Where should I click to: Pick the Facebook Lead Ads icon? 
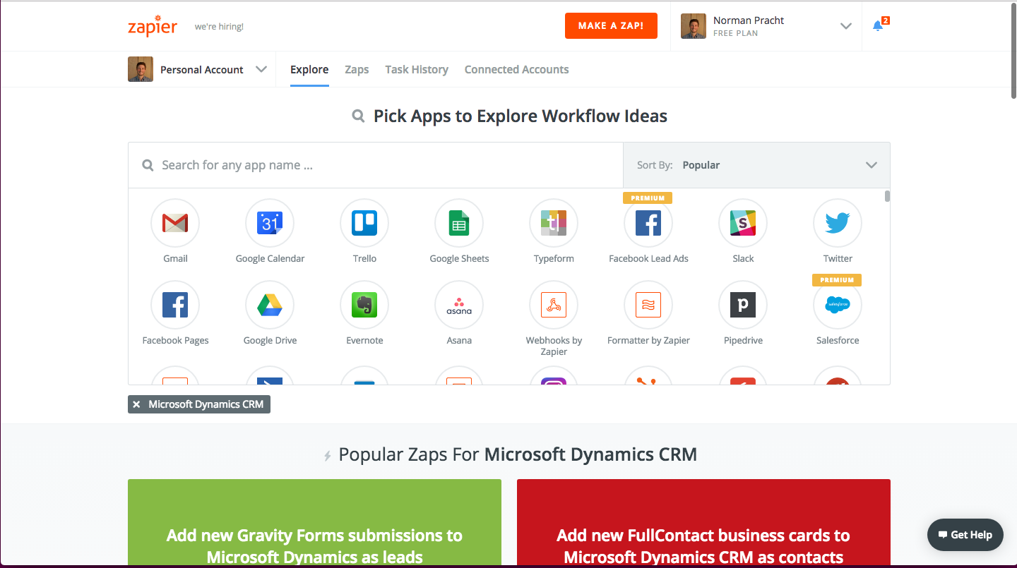point(648,223)
